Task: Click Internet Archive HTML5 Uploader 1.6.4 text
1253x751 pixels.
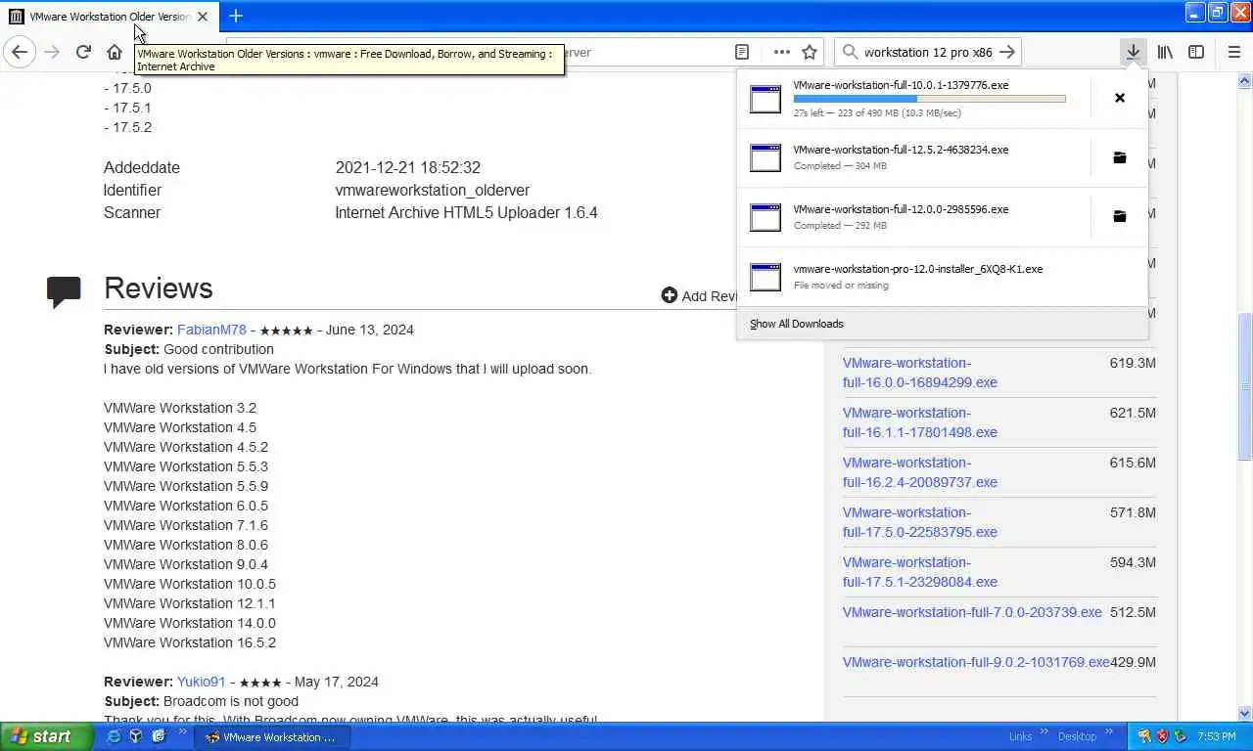Action: coord(466,212)
